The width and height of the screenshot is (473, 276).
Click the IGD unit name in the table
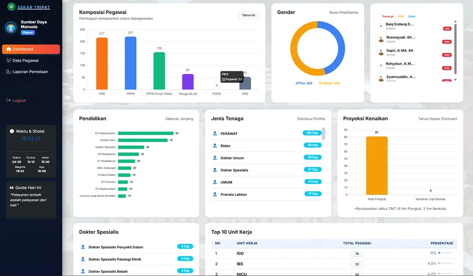[x=240, y=253]
